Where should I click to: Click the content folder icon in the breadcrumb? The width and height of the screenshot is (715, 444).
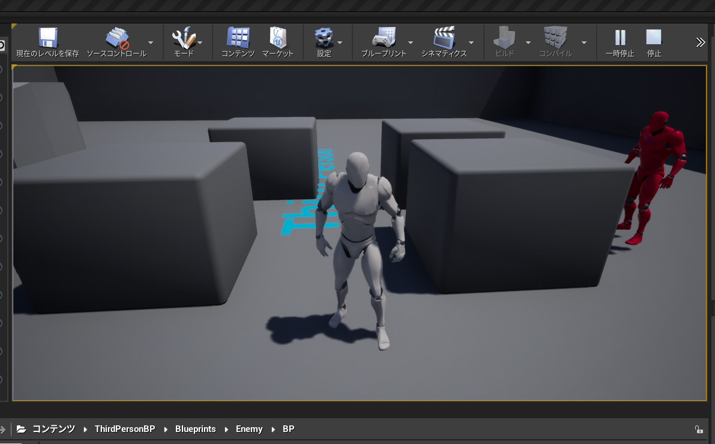click(x=21, y=429)
